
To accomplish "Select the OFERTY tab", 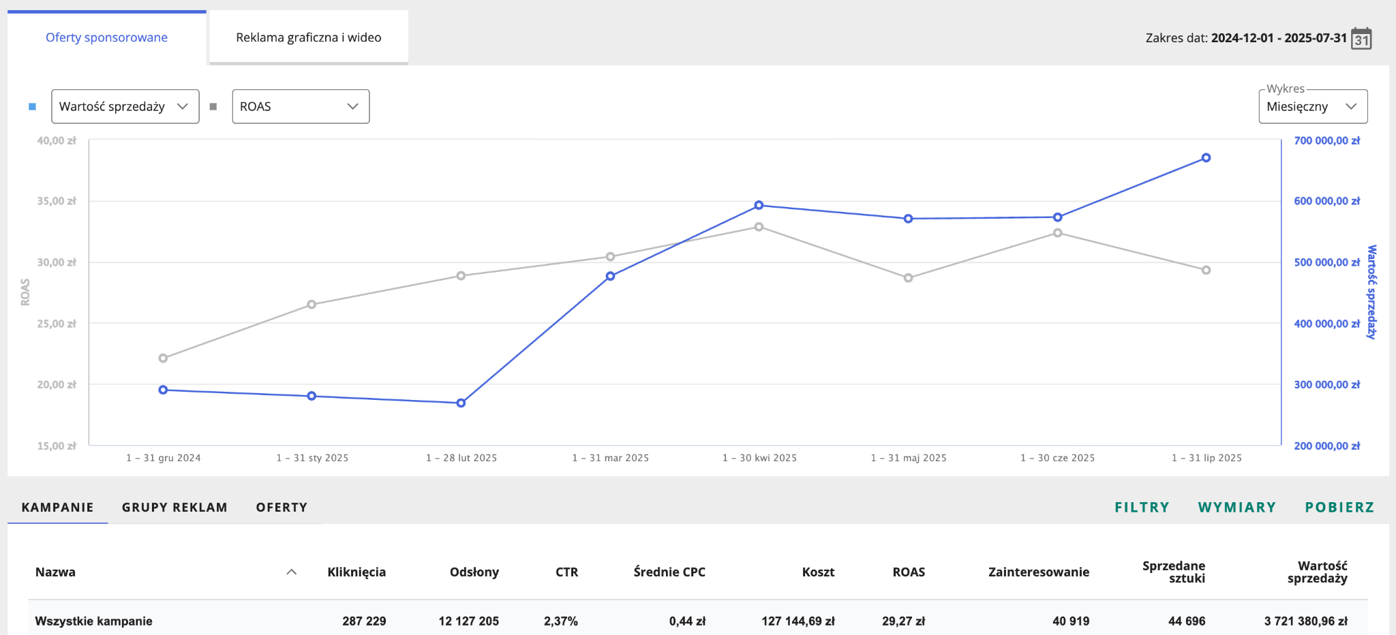I will point(282,507).
